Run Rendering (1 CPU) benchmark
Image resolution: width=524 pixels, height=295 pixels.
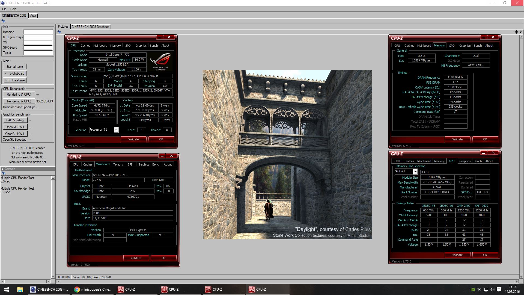pyautogui.click(x=19, y=95)
